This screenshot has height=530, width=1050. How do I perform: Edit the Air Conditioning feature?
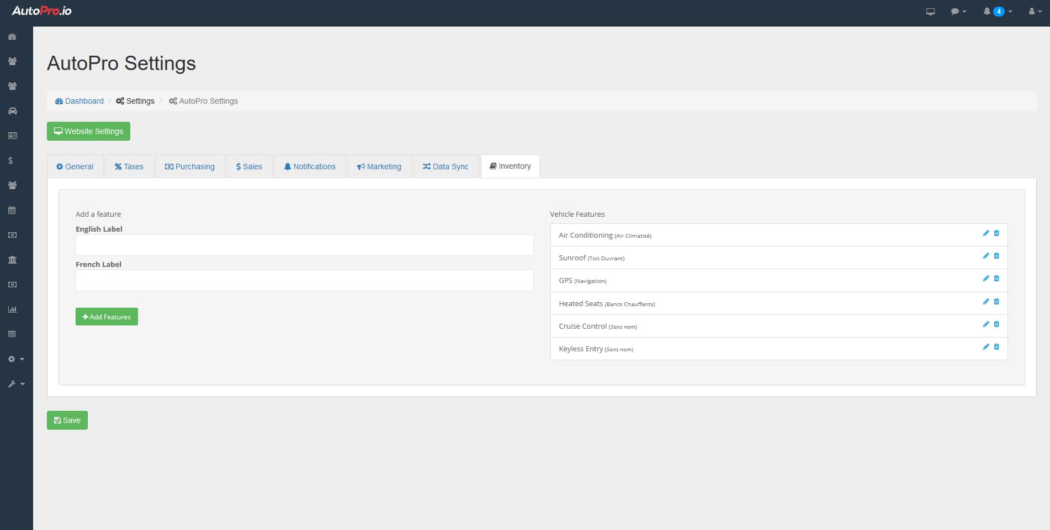coord(985,233)
